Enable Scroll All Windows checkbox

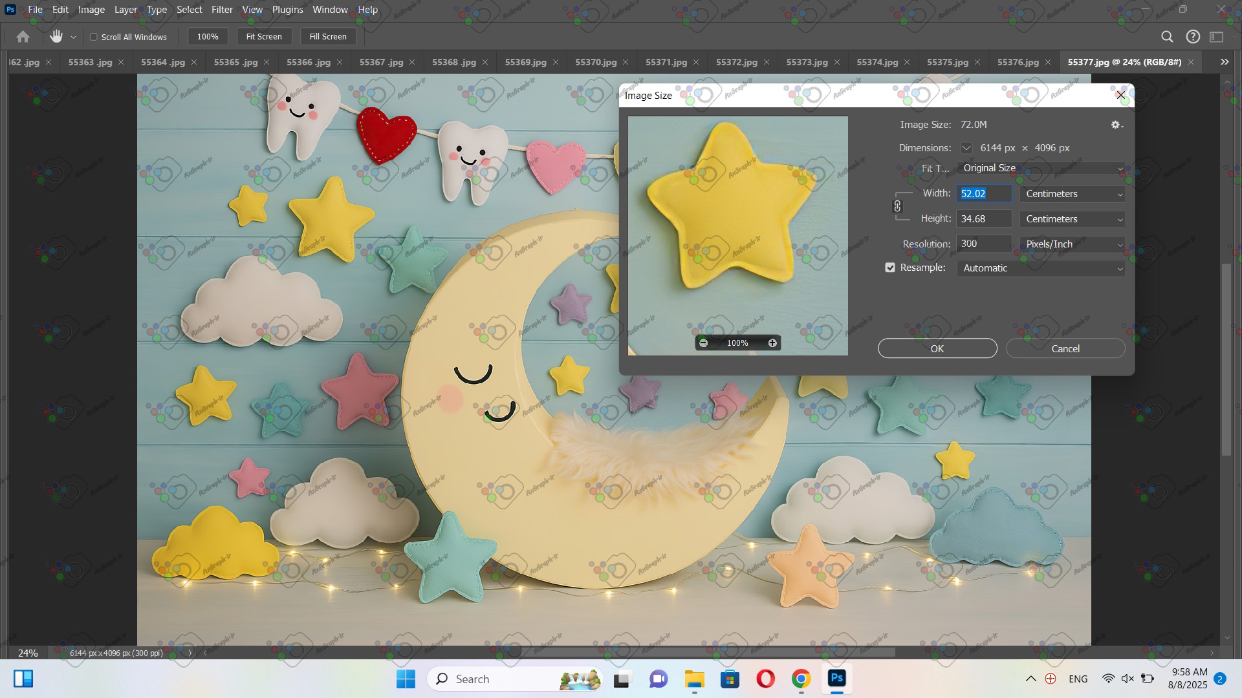click(x=94, y=37)
